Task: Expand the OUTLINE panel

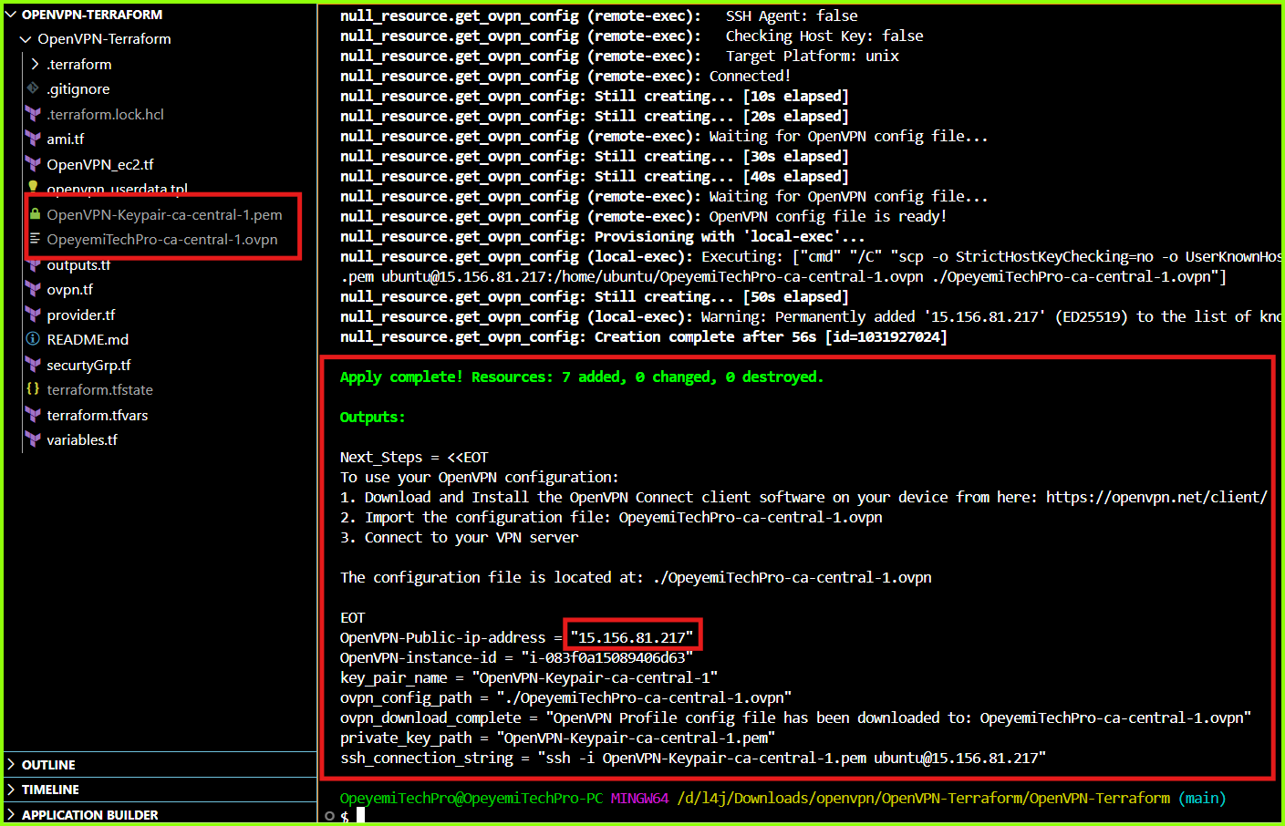Action: pyautogui.click(x=11, y=764)
